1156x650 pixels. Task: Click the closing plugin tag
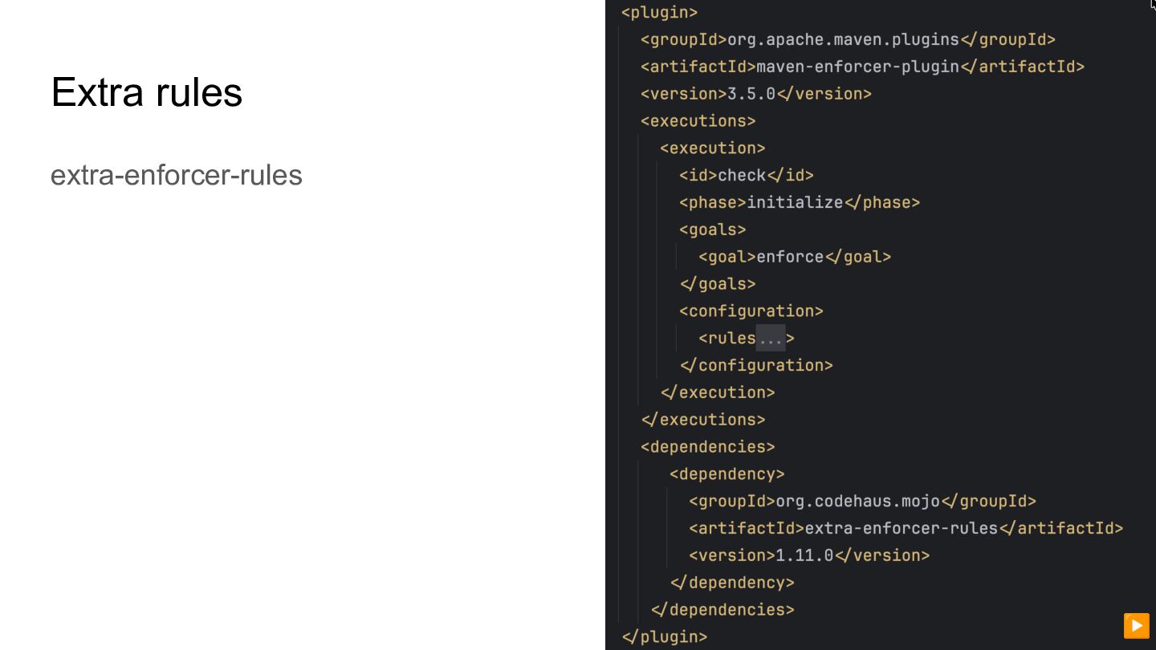pos(664,637)
